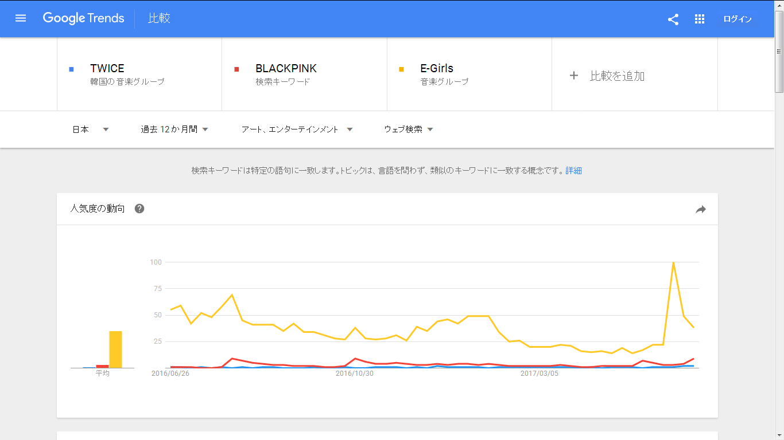Image resolution: width=784 pixels, height=440 pixels.
Task: Open the ウェブ検索 search type dropdown
Action: click(408, 129)
